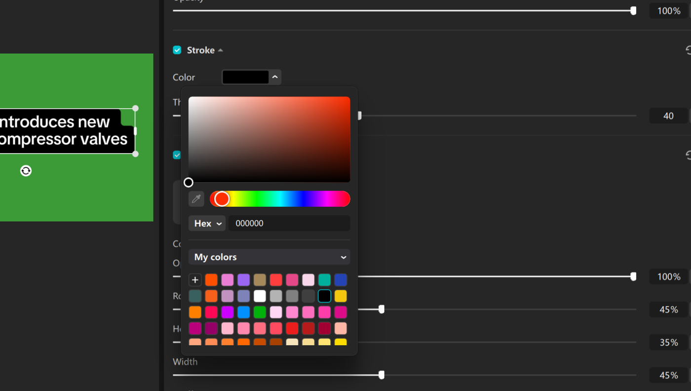Select the tan swatch in My colors
Viewport: 691px width, 391px height.
click(x=260, y=280)
